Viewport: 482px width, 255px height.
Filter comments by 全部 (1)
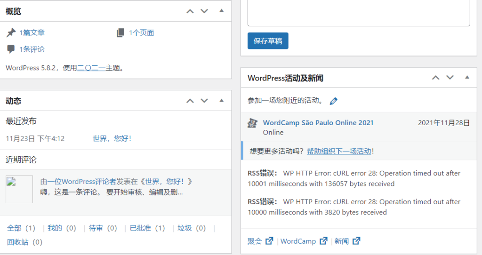21,228
